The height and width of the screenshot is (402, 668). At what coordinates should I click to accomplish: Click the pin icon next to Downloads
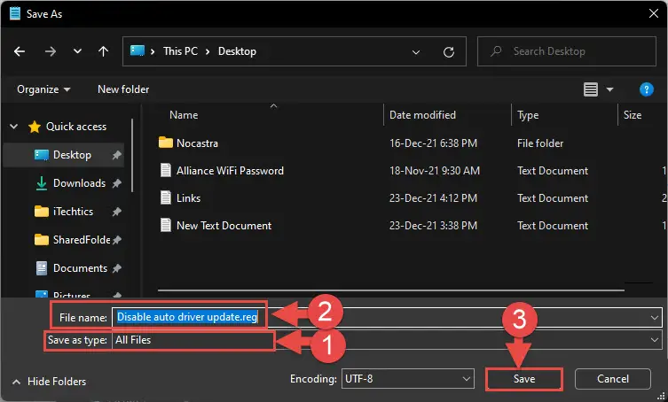[117, 183]
